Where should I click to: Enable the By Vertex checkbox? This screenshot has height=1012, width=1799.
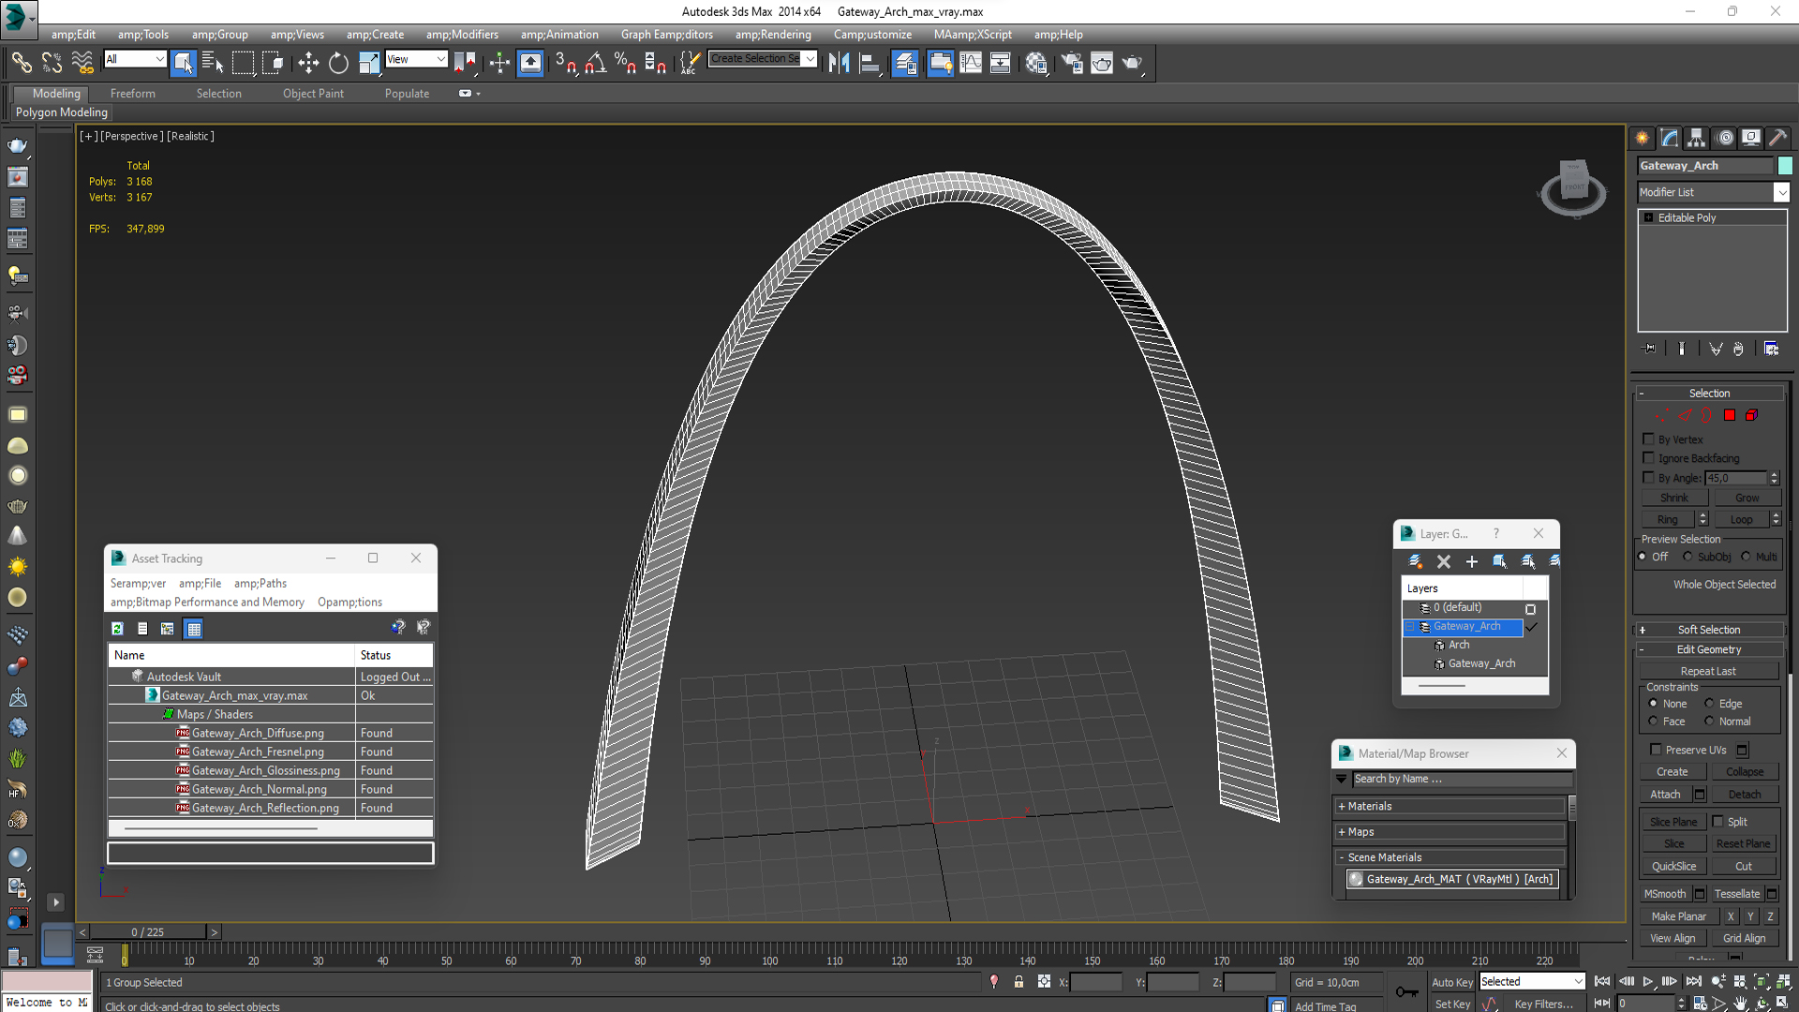click(1648, 439)
